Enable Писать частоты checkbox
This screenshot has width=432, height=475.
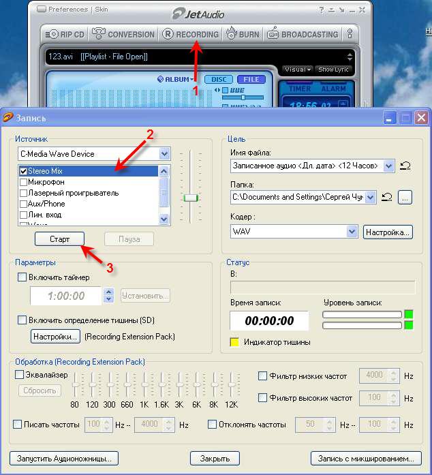(17, 424)
